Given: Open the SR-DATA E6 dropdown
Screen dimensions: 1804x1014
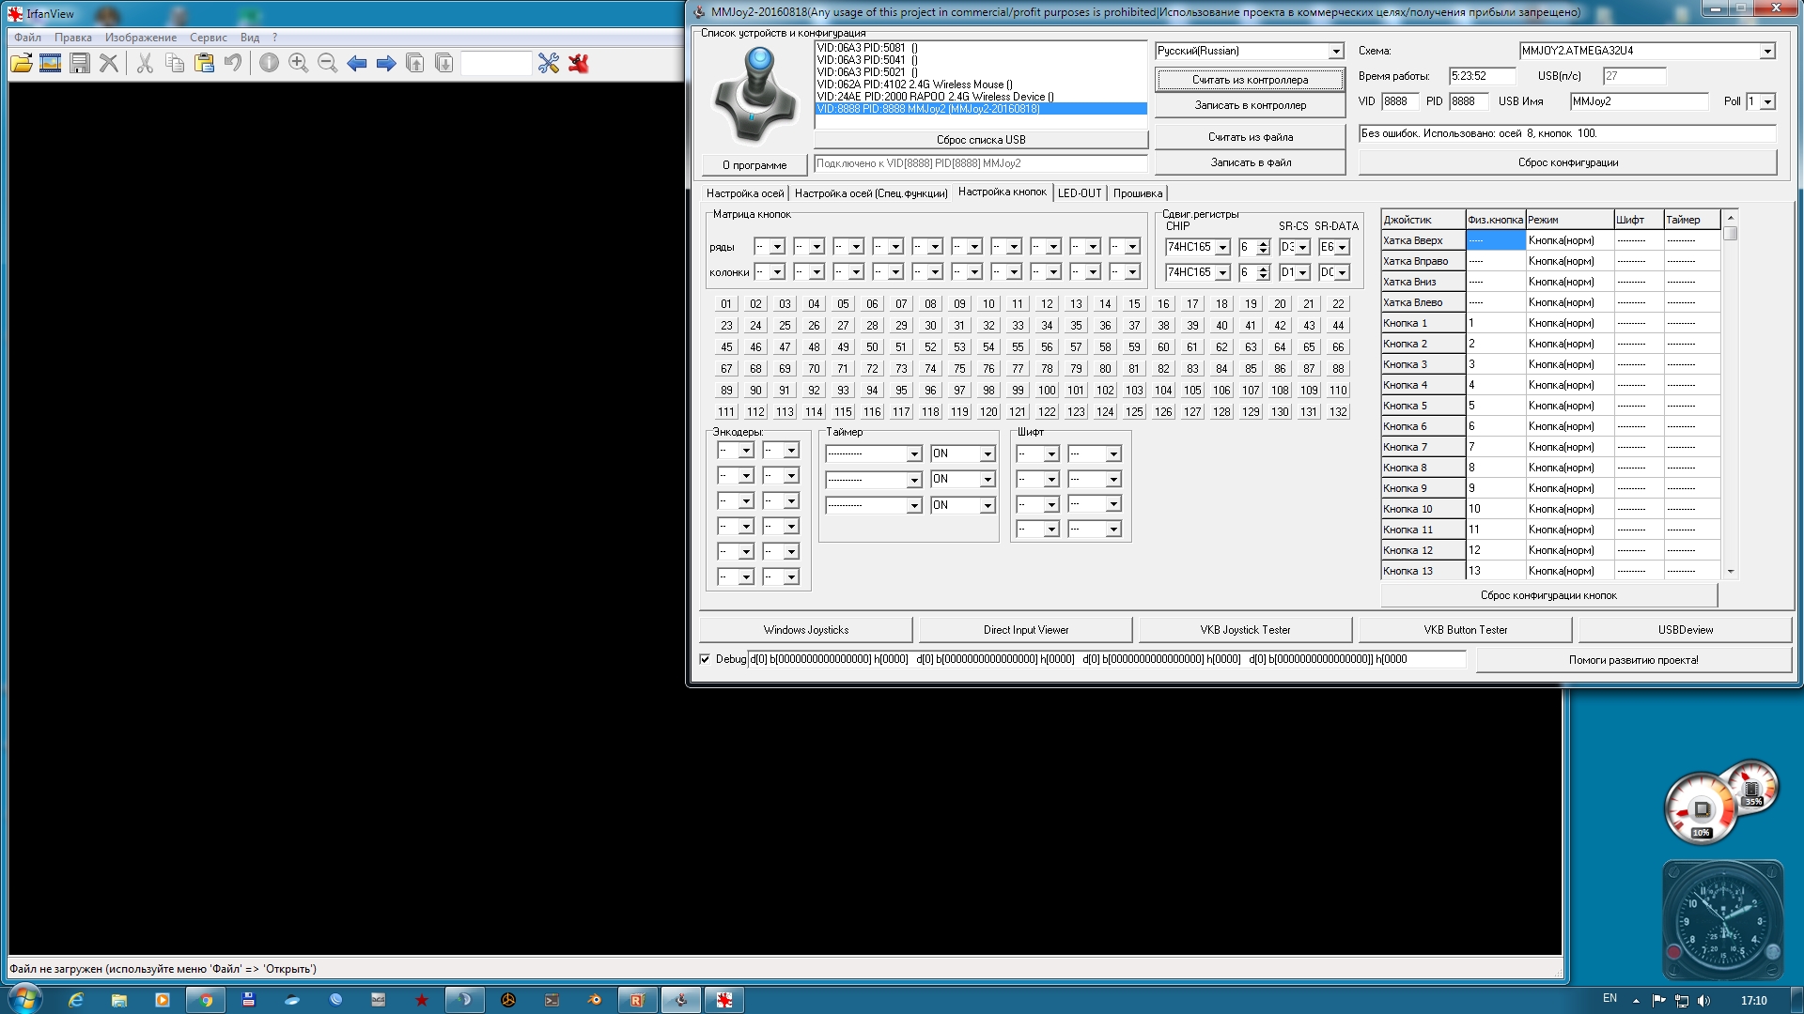Looking at the screenshot, I should [x=1342, y=248].
